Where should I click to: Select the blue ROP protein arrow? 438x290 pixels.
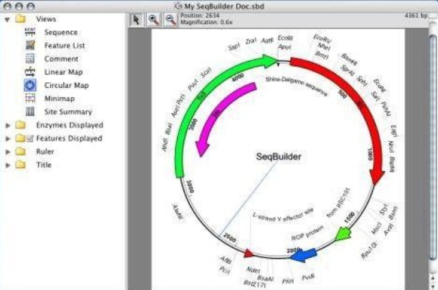coord(303,255)
